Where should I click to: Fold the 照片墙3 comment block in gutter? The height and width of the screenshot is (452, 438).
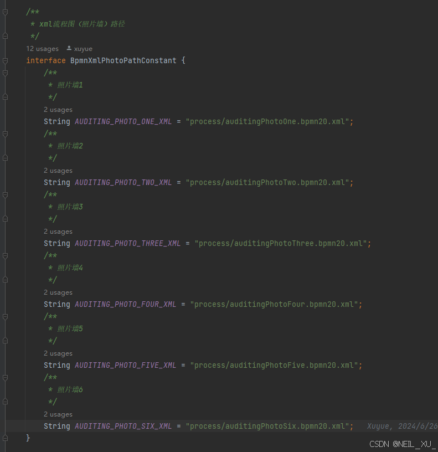[x=6, y=194]
